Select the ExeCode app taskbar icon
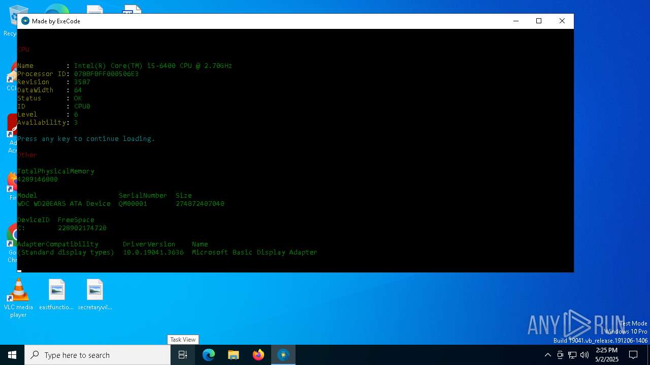 283,355
